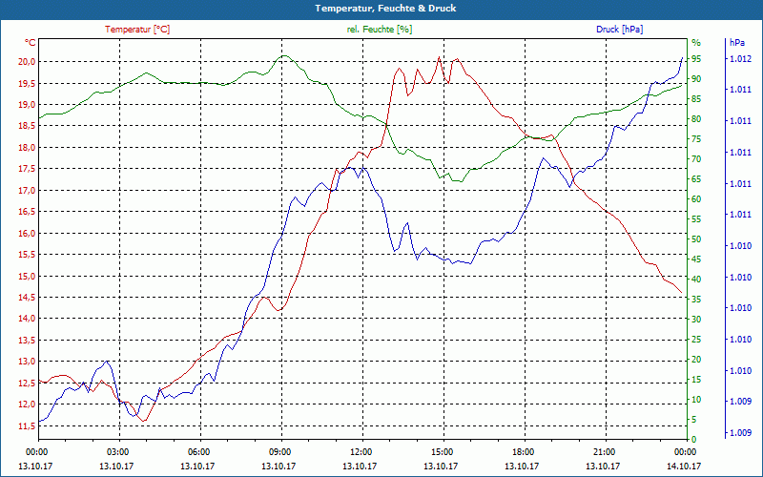The height and width of the screenshot is (477, 763).
Task: Click the '10' humidity axis value
Action: [696, 400]
